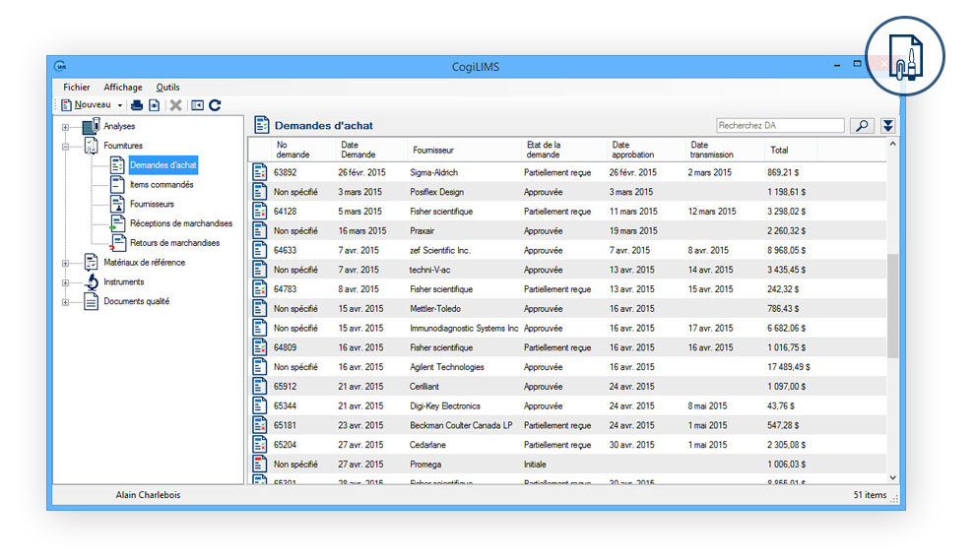The width and height of the screenshot is (976, 558).
Task: Open the Fichier menu
Action: [x=76, y=88]
